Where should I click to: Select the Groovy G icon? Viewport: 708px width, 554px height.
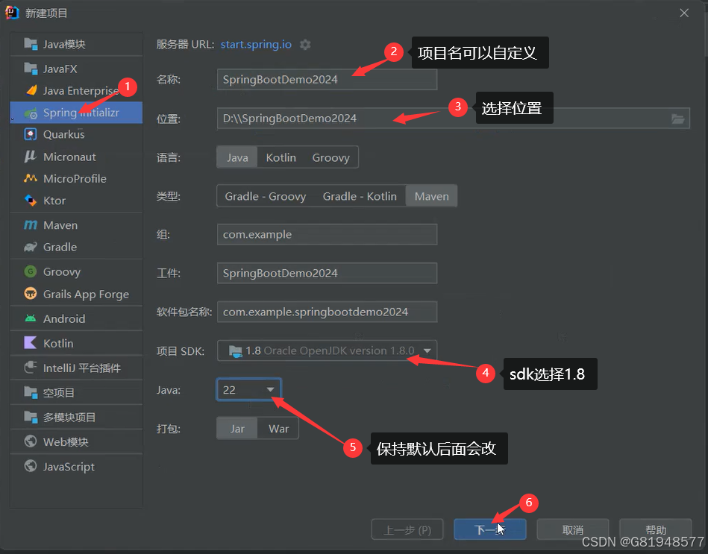31,271
